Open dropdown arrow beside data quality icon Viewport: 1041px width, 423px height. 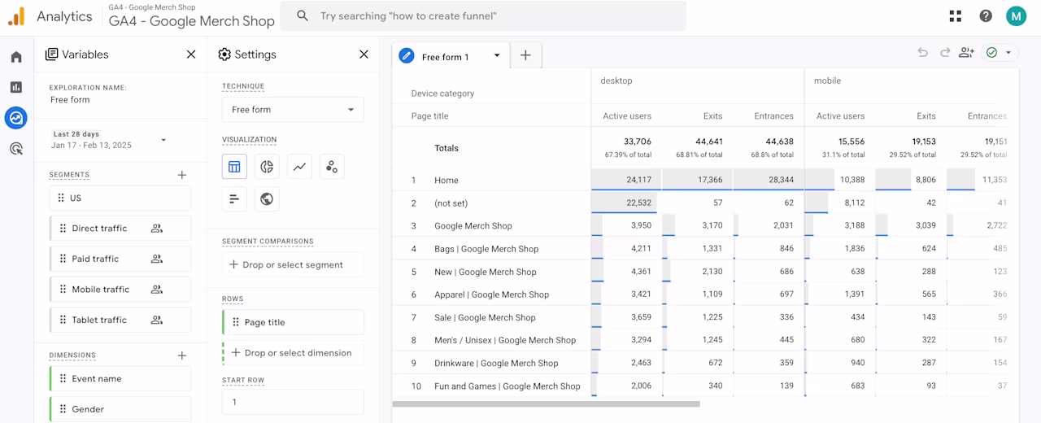click(1008, 52)
